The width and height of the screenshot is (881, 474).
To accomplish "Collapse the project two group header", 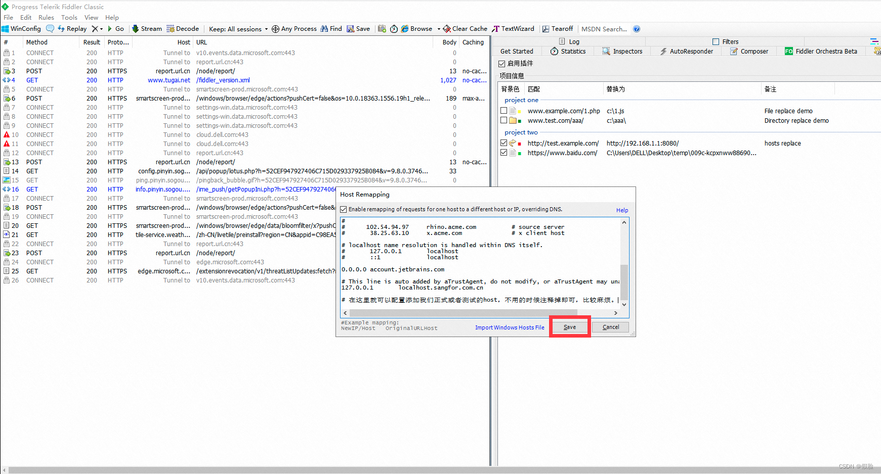I will click(x=521, y=132).
